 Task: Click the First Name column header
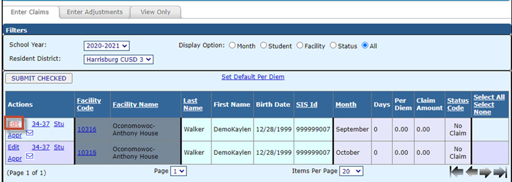[232, 105]
